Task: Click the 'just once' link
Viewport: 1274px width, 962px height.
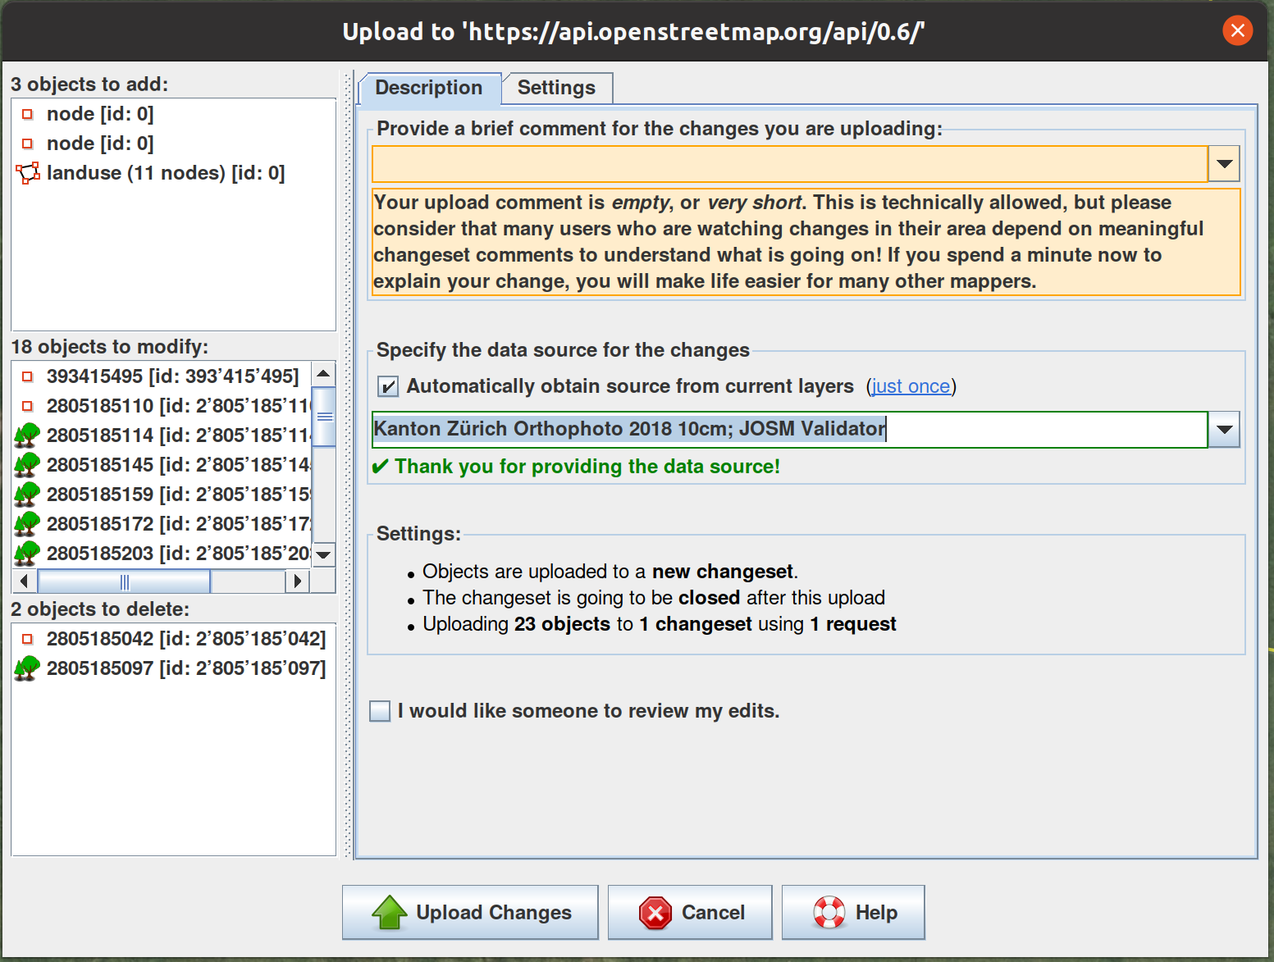Action: click(911, 386)
